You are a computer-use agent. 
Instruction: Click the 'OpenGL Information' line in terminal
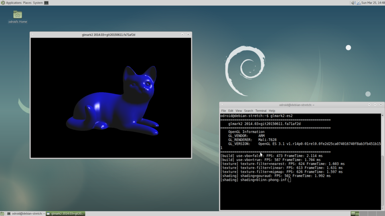pos(246,132)
